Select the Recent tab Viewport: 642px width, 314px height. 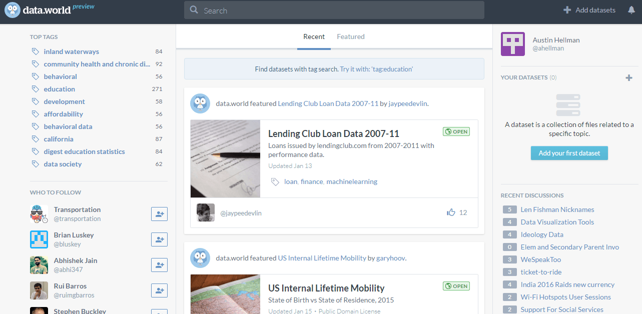[x=314, y=36]
